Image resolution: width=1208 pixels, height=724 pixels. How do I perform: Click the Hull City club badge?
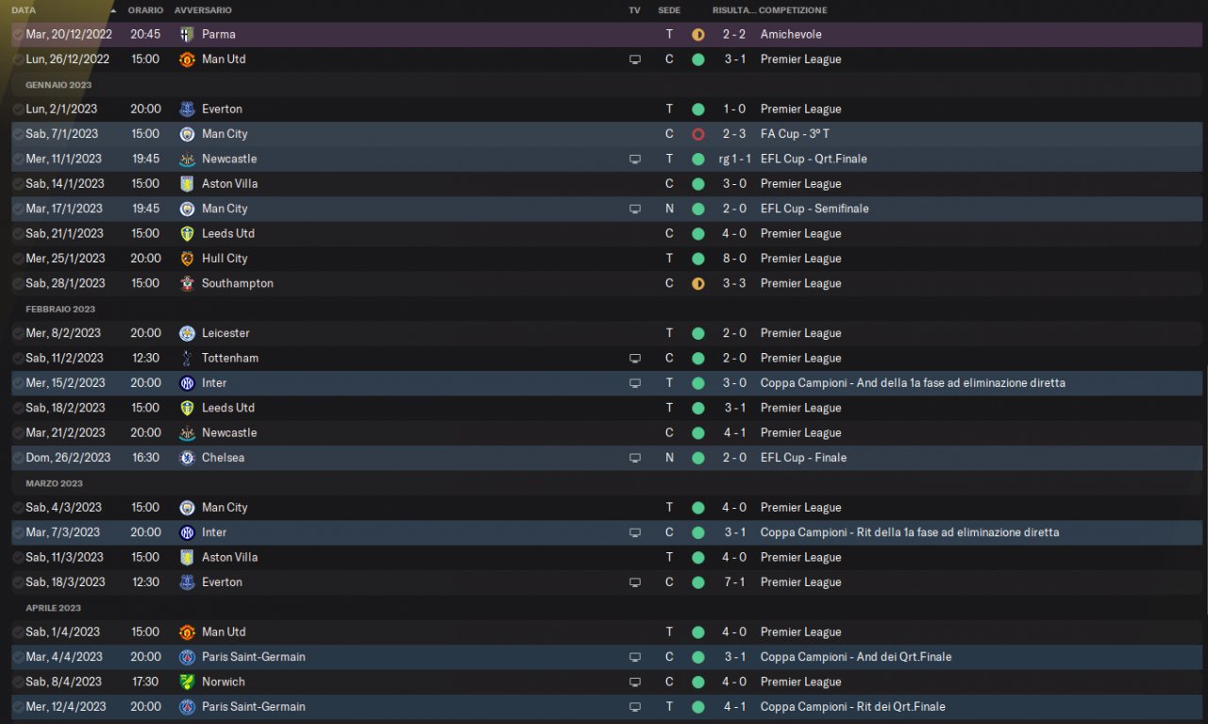[187, 259]
